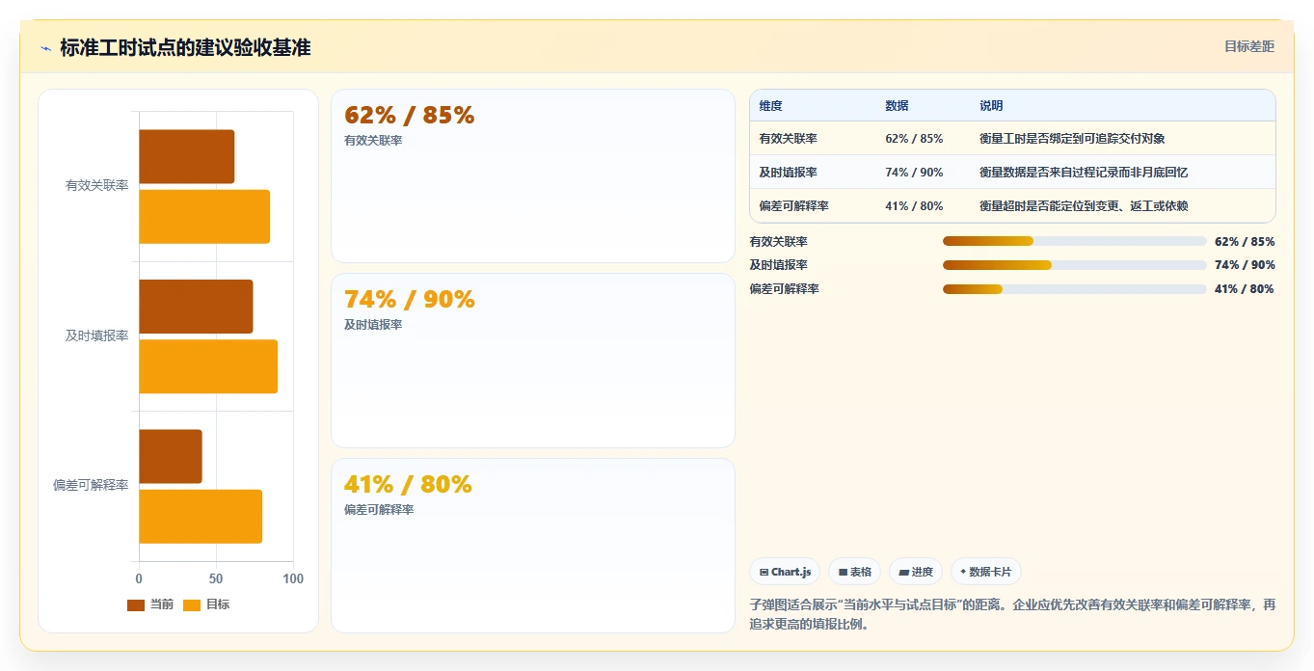Toggle the 当前 legend swatch in chart
This screenshot has height=671, width=1314.
136,604
